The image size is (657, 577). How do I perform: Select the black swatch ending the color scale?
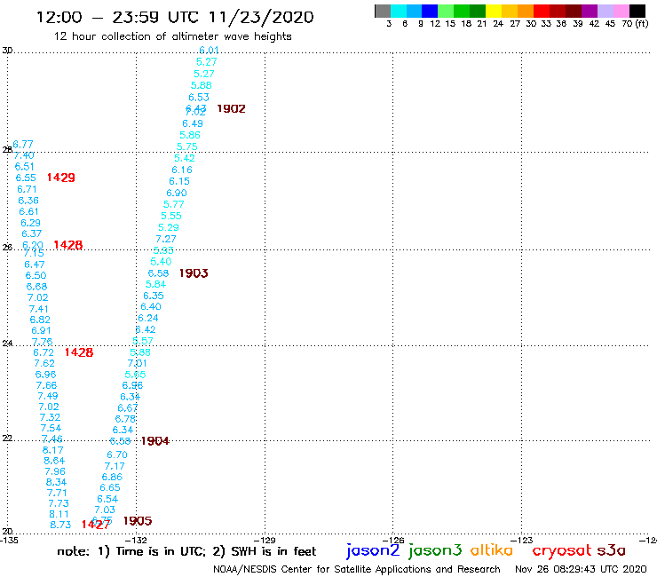click(x=637, y=11)
